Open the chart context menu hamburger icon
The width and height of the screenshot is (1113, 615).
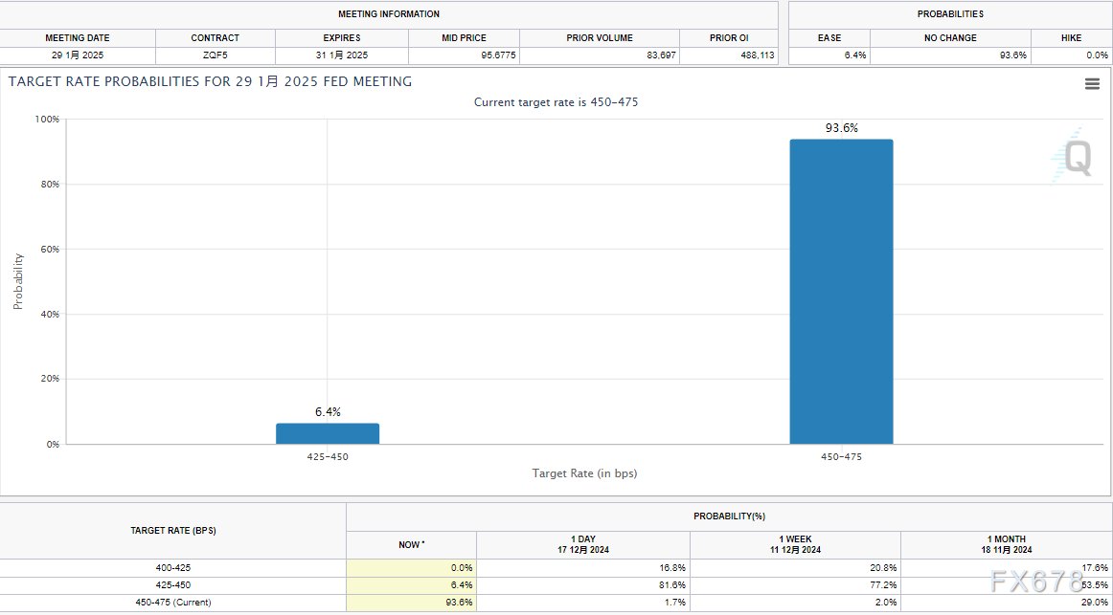pyautogui.click(x=1092, y=84)
